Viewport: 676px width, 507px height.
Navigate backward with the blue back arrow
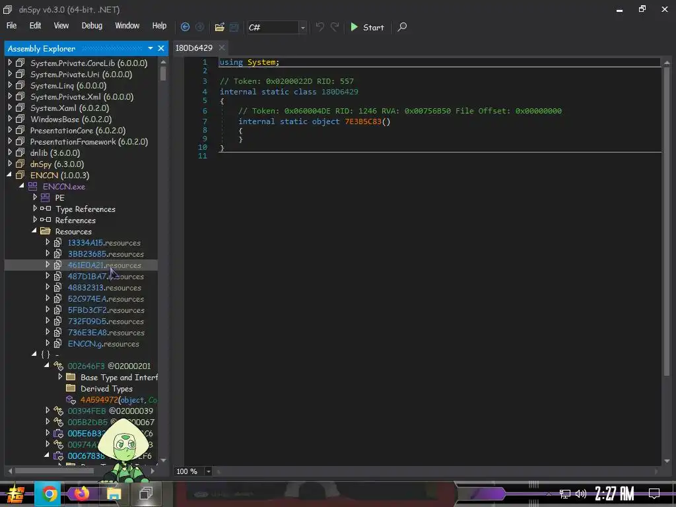(x=185, y=26)
